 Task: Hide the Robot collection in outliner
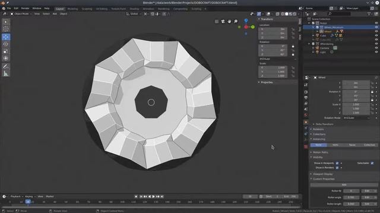point(376,23)
